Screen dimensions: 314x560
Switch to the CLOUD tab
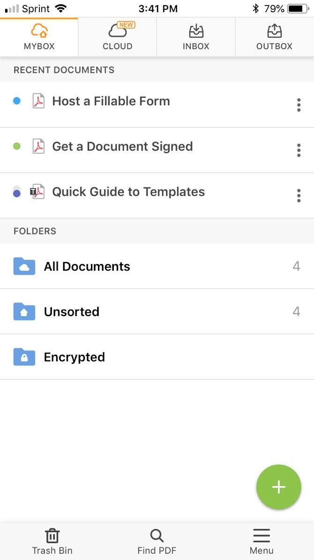[118, 37]
